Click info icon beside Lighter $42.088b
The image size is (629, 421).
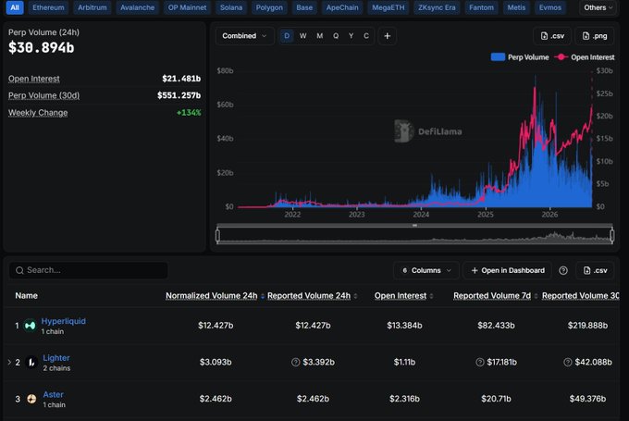[568, 362]
